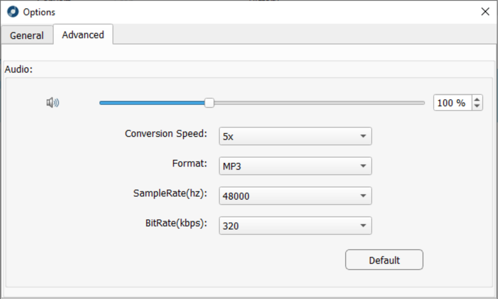Image resolution: width=498 pixels, height=299 pixels.
Task: Click the speaker volume icon
Action: (52, 102)
